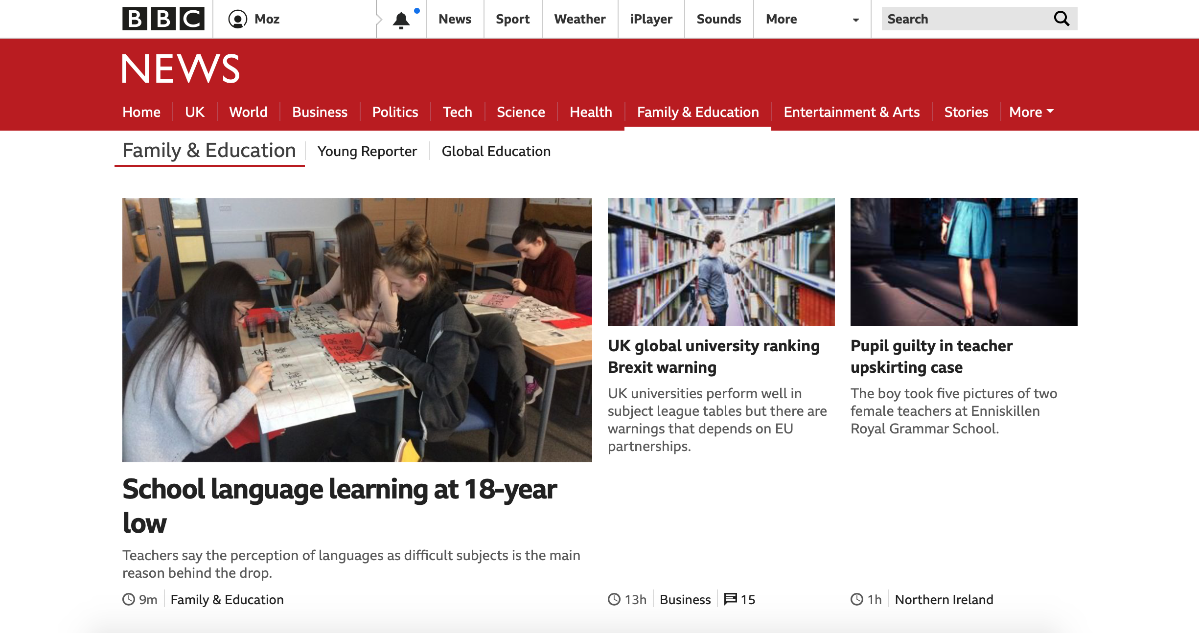Open the Moz account profile icon

238,19
